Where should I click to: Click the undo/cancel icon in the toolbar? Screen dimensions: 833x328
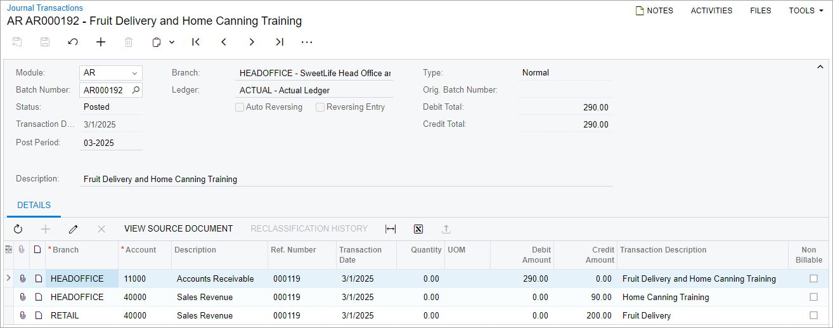point(73,43)
